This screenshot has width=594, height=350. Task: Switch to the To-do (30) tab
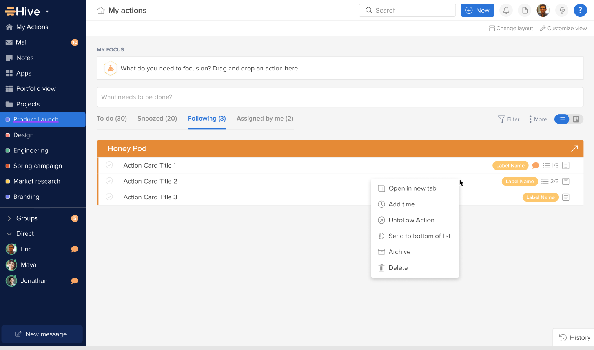(112, 119)
